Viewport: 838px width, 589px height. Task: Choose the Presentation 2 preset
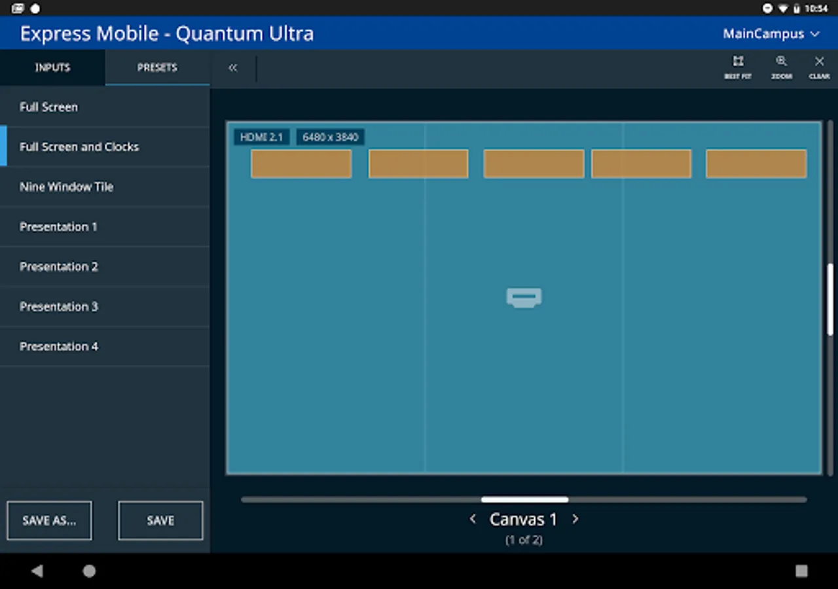pos(105,266)
